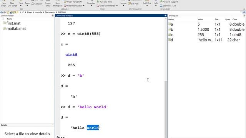Click the Workspace Size column header

217,20
